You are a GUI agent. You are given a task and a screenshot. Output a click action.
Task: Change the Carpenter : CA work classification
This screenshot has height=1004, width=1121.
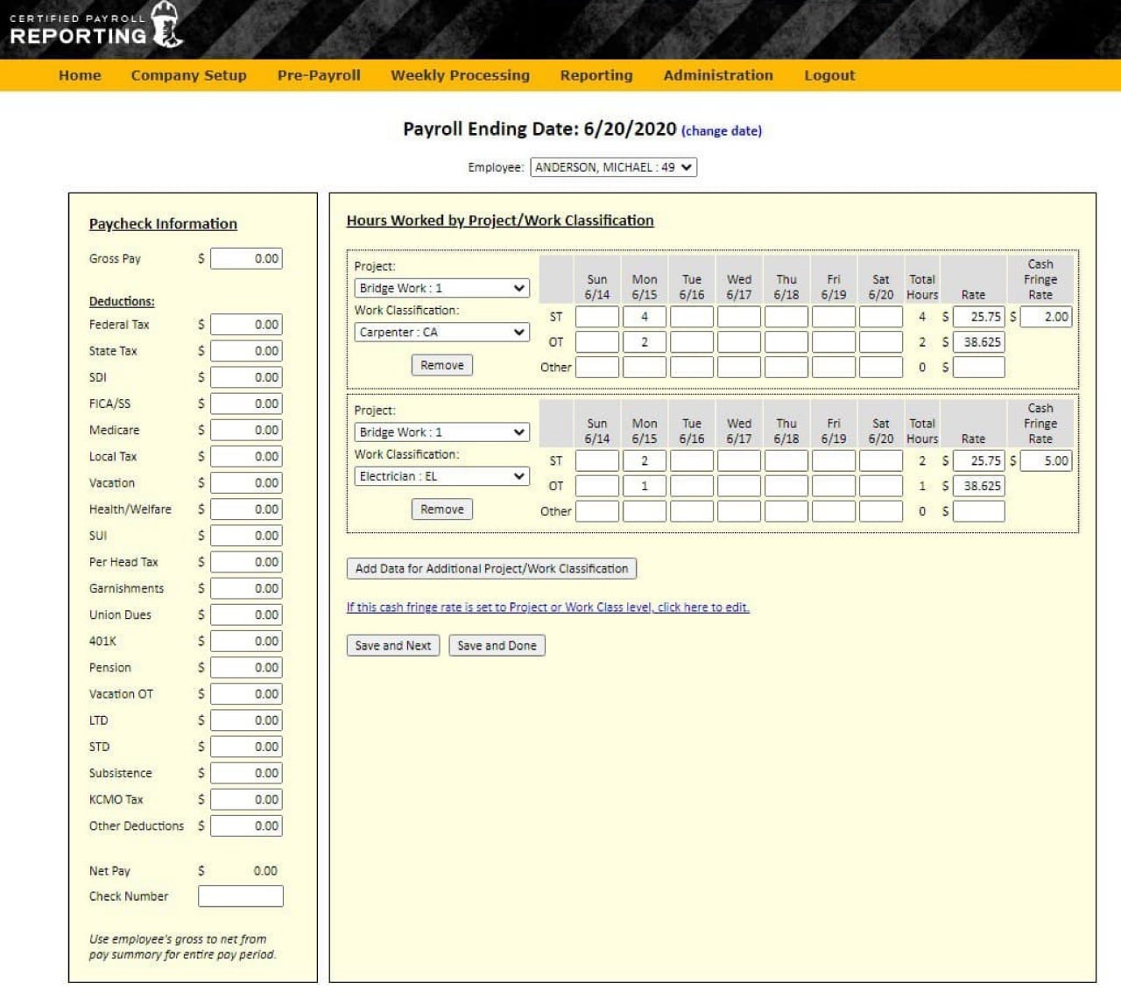pos(441,332)
